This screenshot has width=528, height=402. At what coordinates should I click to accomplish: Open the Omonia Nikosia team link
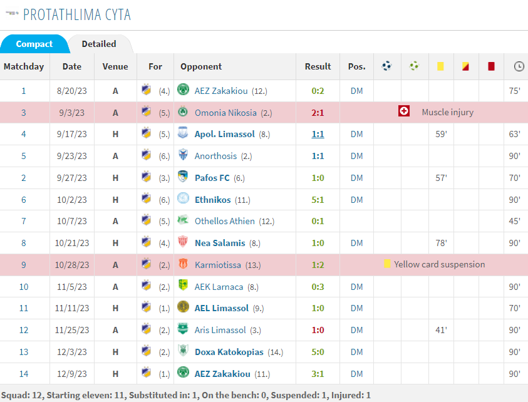pyautogui.click(x=225, y=113)
